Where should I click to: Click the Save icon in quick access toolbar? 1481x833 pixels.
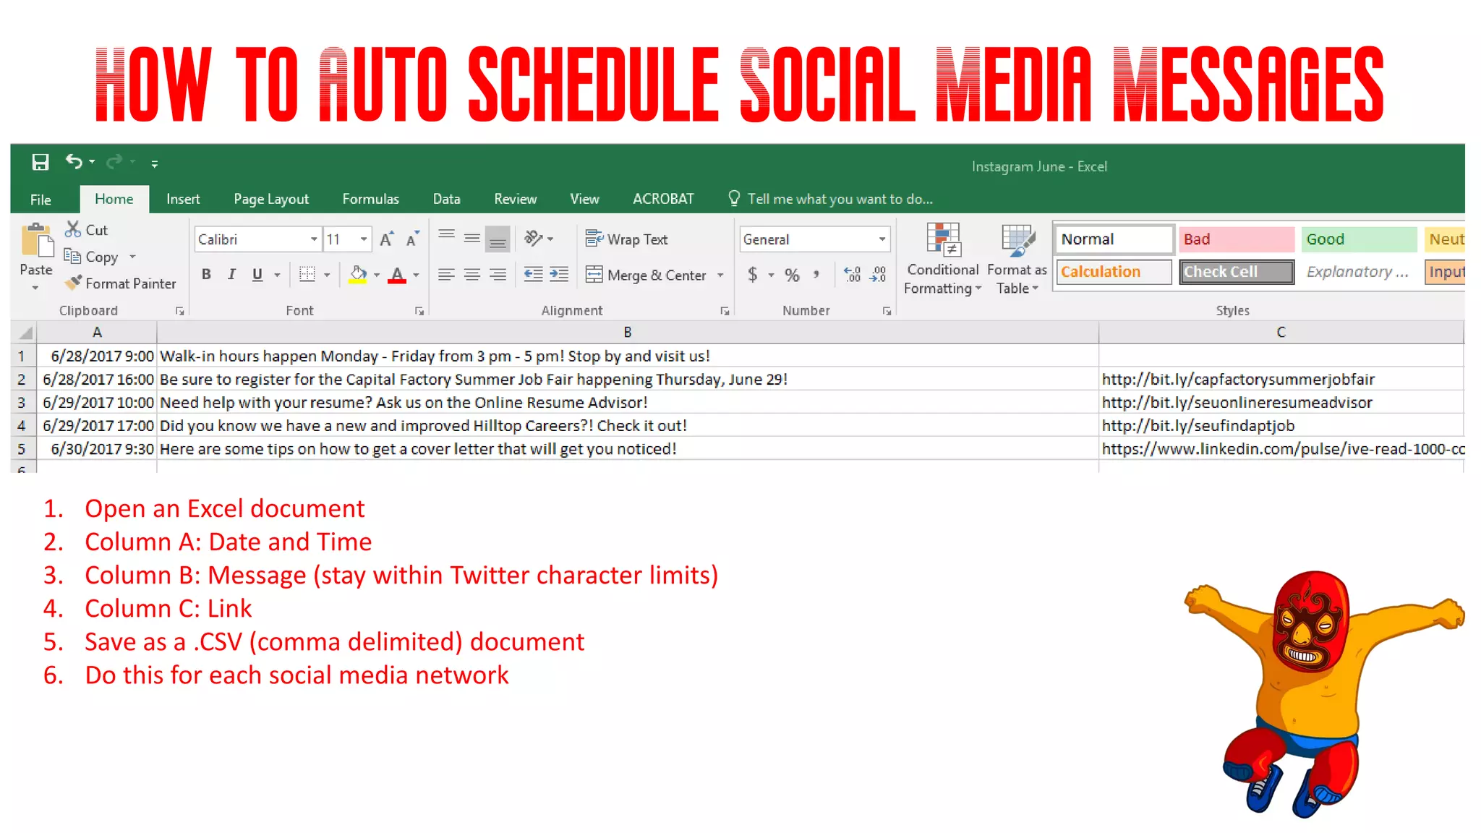(40, 162)
